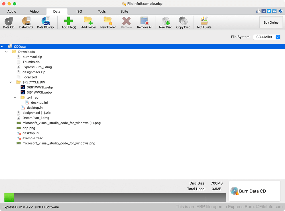Click the $I61WW3I.webp file icon

(23, 92)
